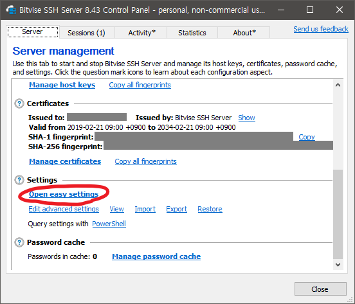This screenshot has width=355, height=304.
Task: Maximize the Control Panel window
Action: click(310, 10)
